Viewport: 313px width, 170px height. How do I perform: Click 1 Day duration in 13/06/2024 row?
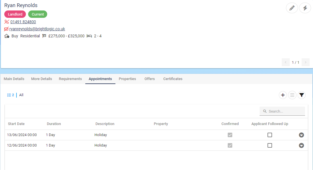[50, 135]
